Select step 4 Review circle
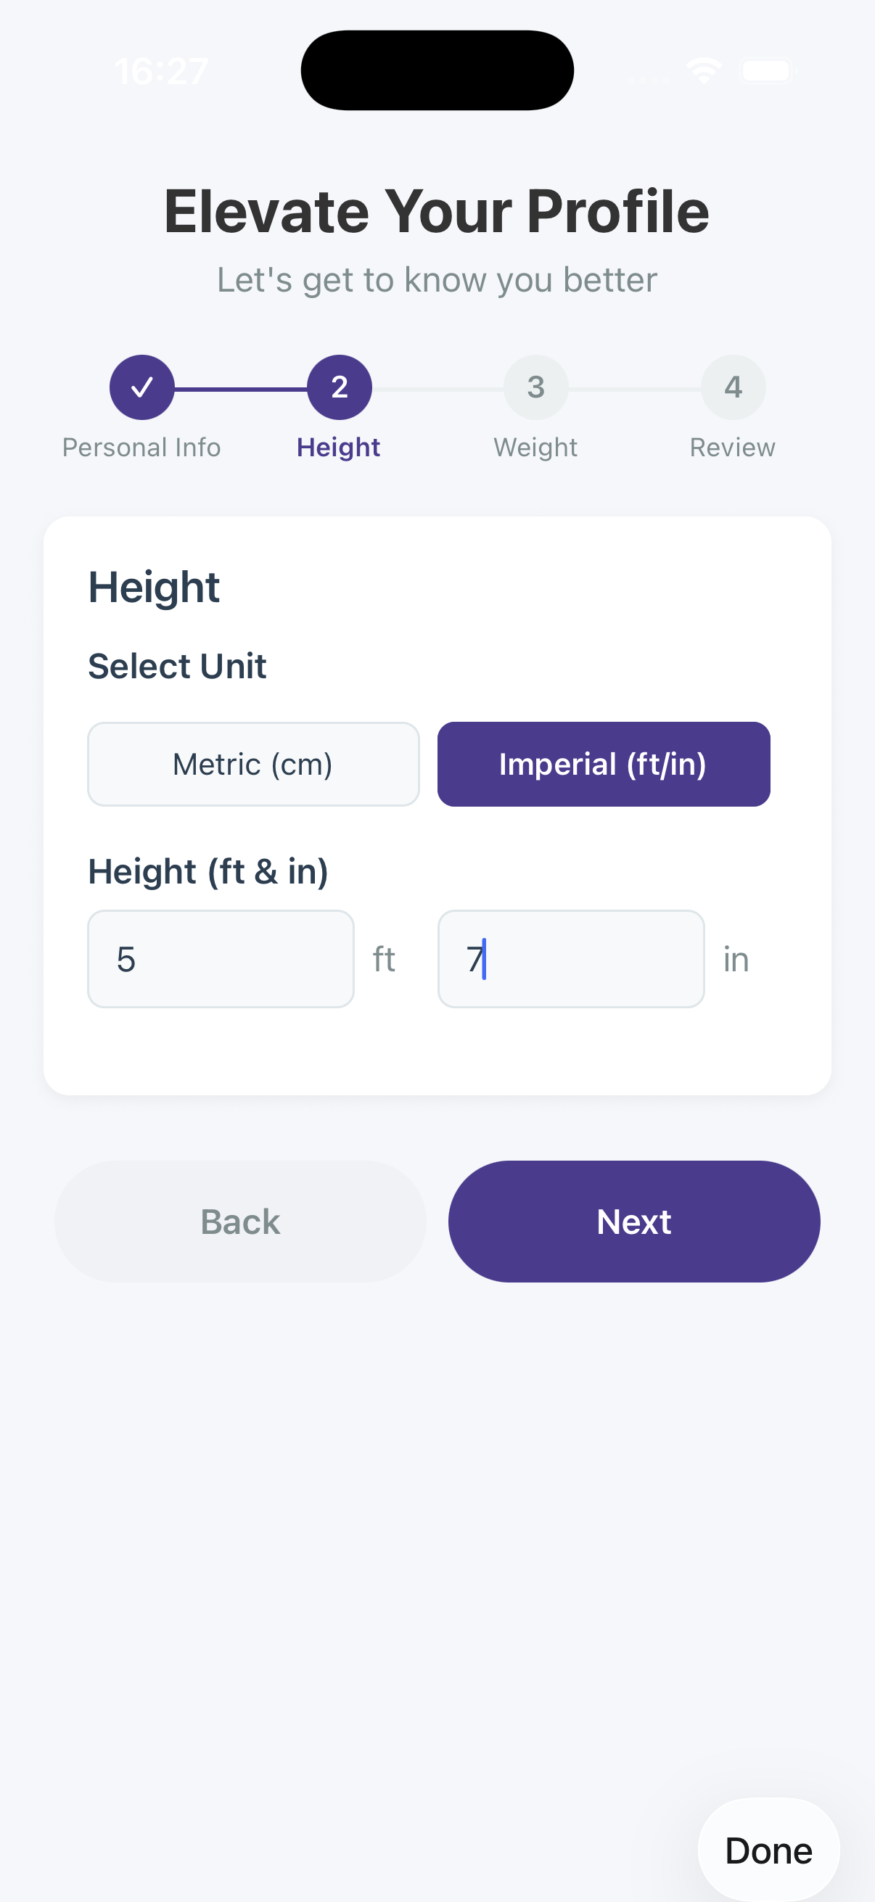Viewport: 875px width, 1902px height. click(733, 387)
